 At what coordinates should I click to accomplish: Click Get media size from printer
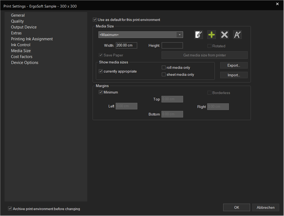tap(205, 55)
